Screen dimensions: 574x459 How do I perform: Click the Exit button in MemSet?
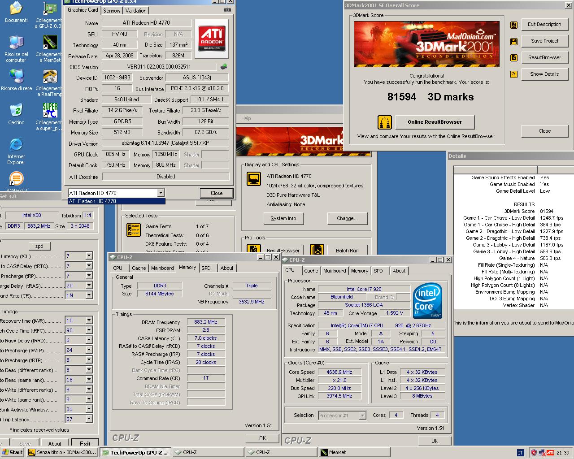tap(85, 443)
